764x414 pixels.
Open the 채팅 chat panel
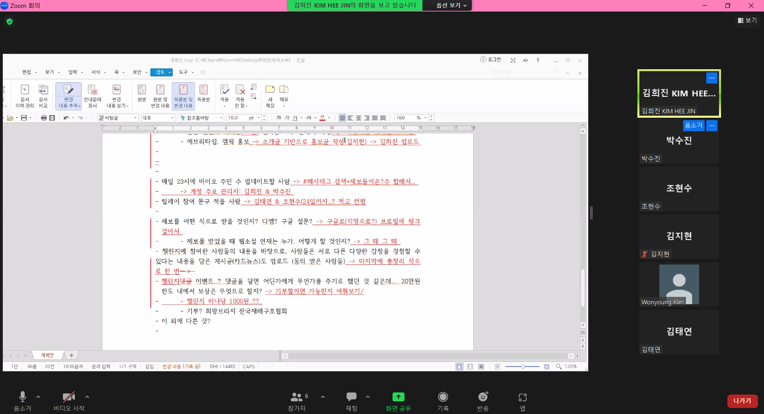pos(351,401)
